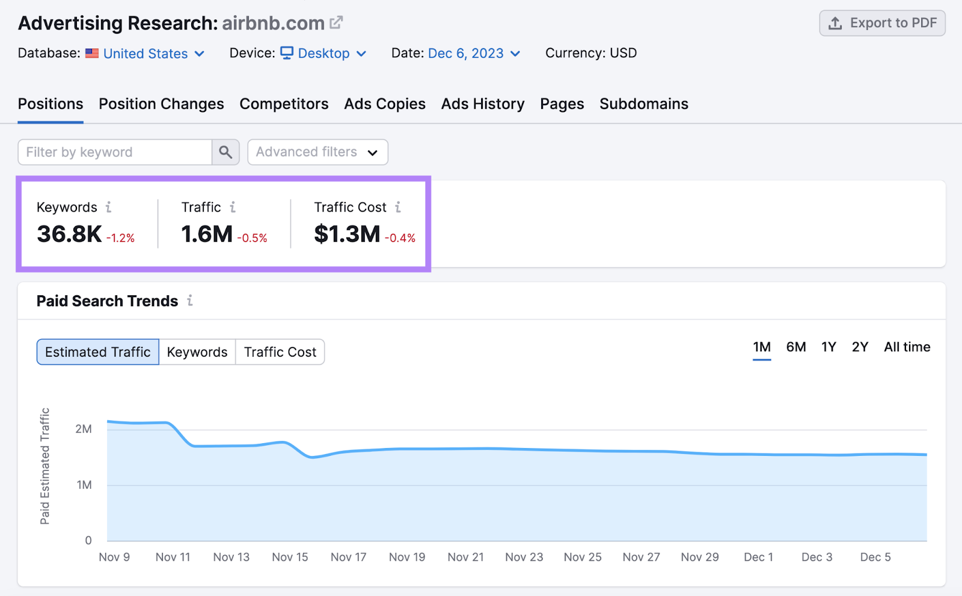Click the -0.5% traffic change

(x=252, y=238)
